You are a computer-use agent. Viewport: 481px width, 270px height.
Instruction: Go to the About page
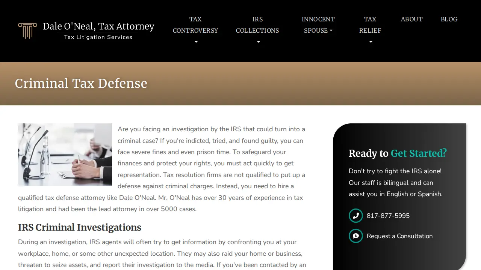coord(412,19)
